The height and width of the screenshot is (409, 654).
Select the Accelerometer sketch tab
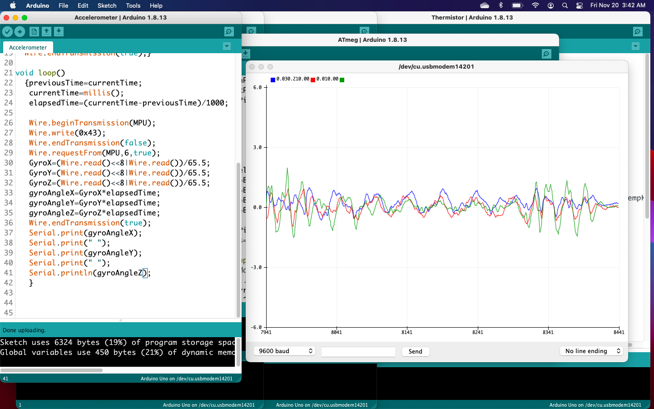click(28, 47)
